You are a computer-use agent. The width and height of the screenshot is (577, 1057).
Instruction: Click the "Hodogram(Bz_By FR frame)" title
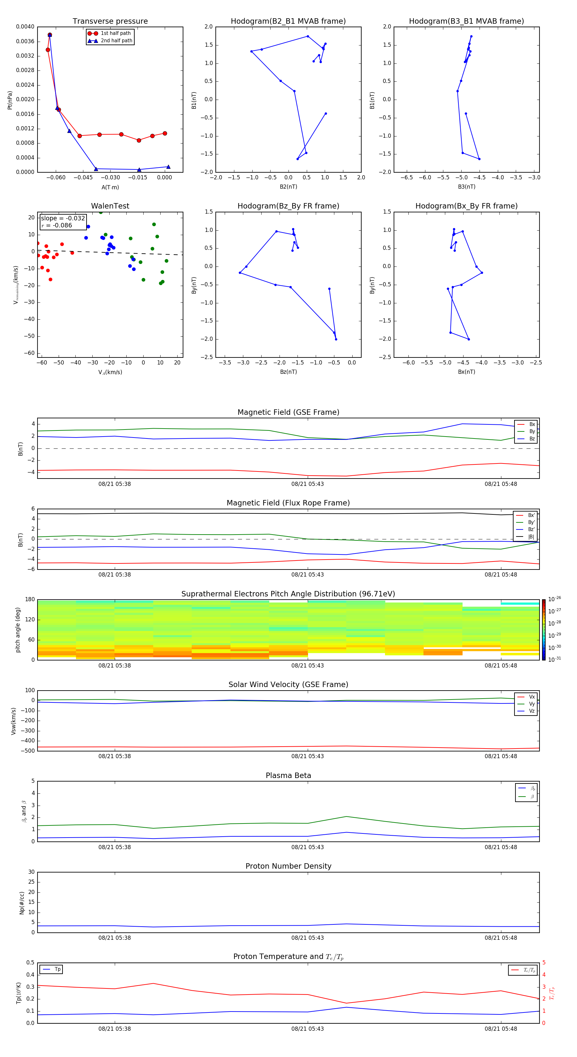click(x=288, y=206)
